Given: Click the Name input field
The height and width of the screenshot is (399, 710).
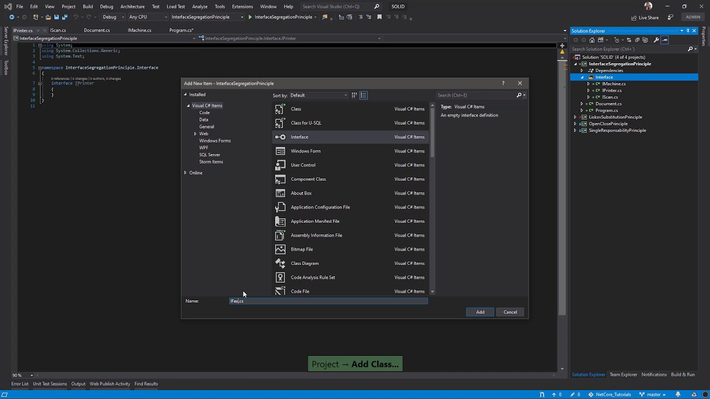Looking at the screenshot, I should [x=329, y=301].
